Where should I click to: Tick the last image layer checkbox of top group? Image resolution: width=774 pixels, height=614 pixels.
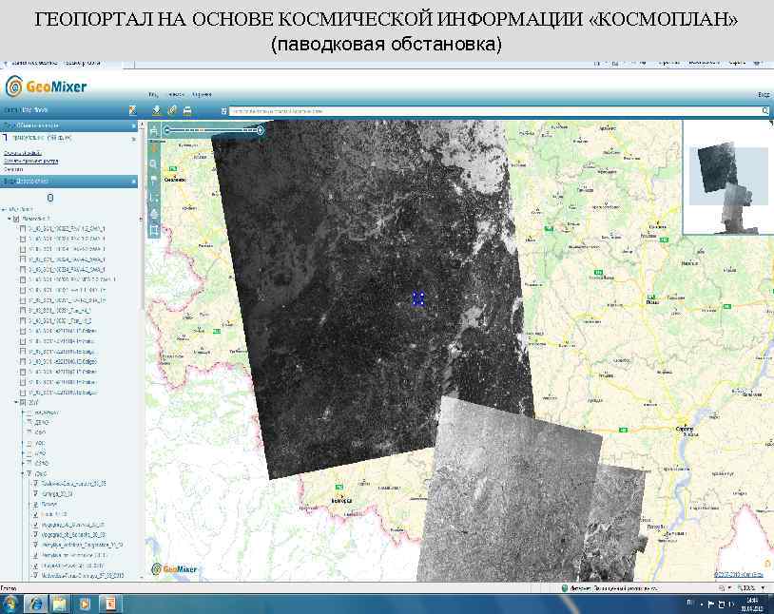tap(22, 393)
